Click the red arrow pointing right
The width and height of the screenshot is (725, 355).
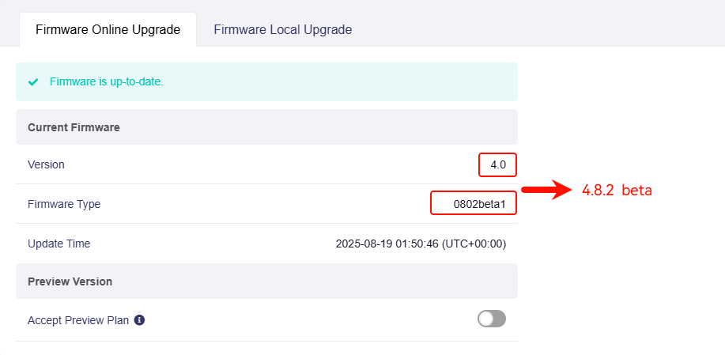546,190
